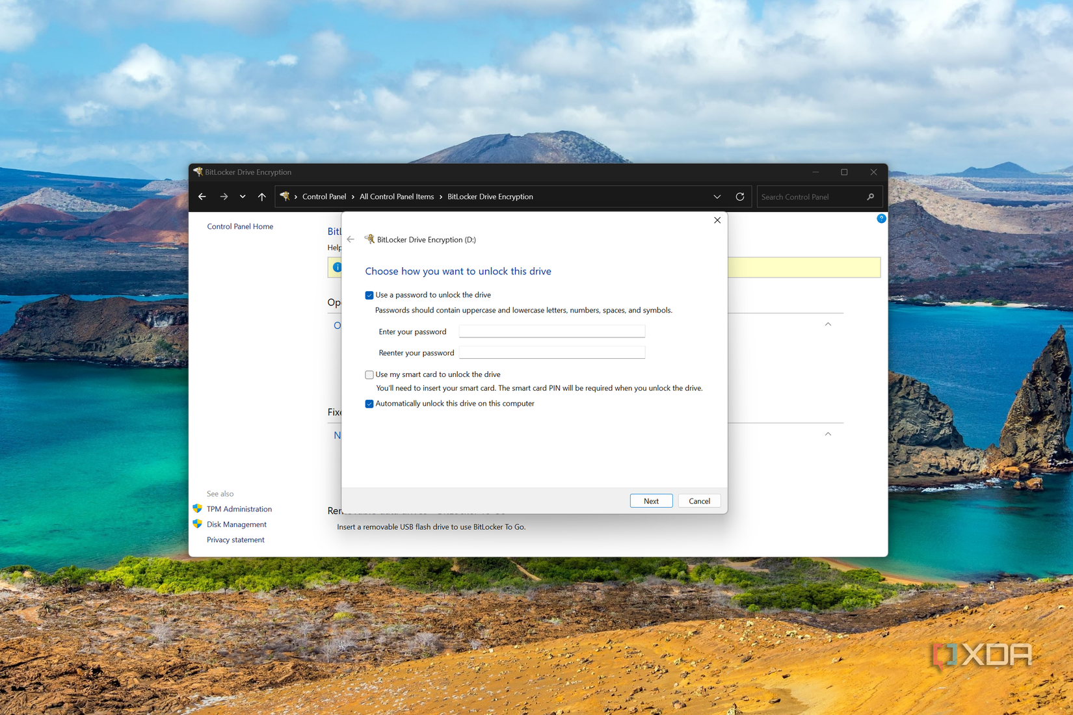The image size is (1073, 715).
Task: Open Help via the blue question mark icon
Action: coord(881,218)
